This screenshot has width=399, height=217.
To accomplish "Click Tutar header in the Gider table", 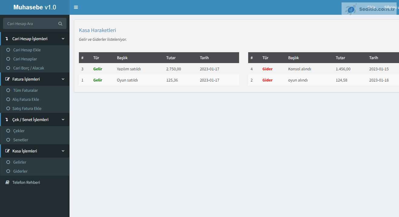I will (340, 58).
